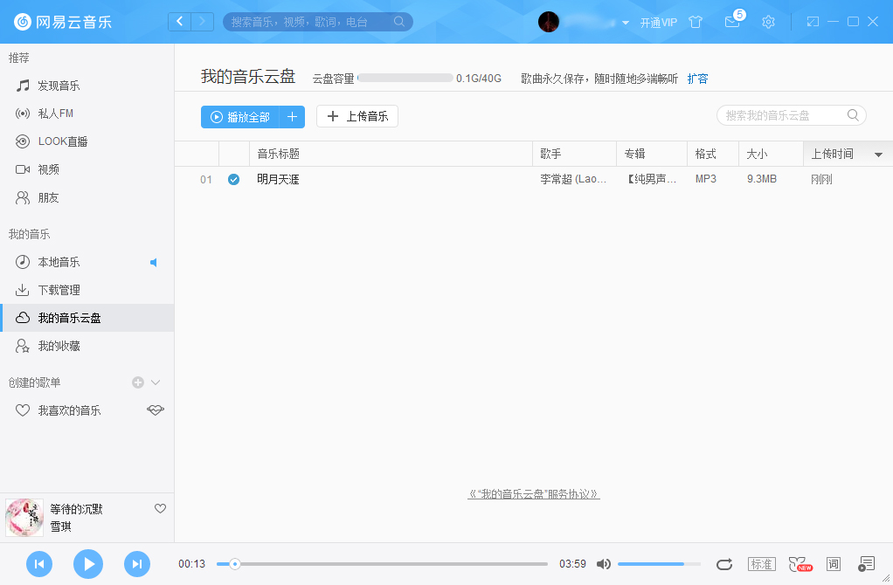Open 私人FM radio mode
Screen dimensions: 893x585
[57, 113]
